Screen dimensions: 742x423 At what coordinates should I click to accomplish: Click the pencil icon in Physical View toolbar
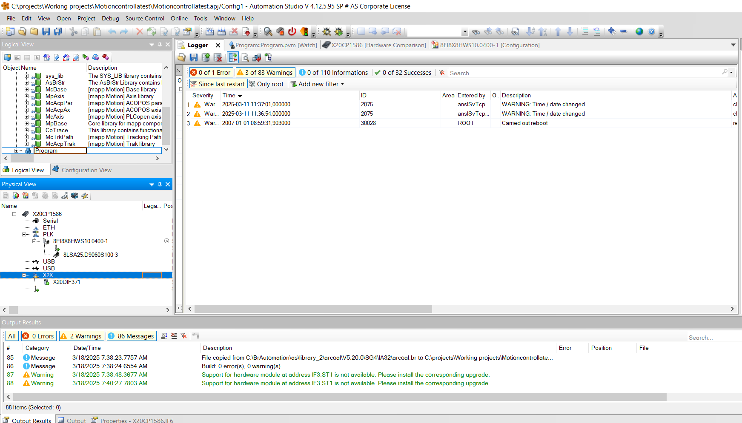tap(84, 196)
